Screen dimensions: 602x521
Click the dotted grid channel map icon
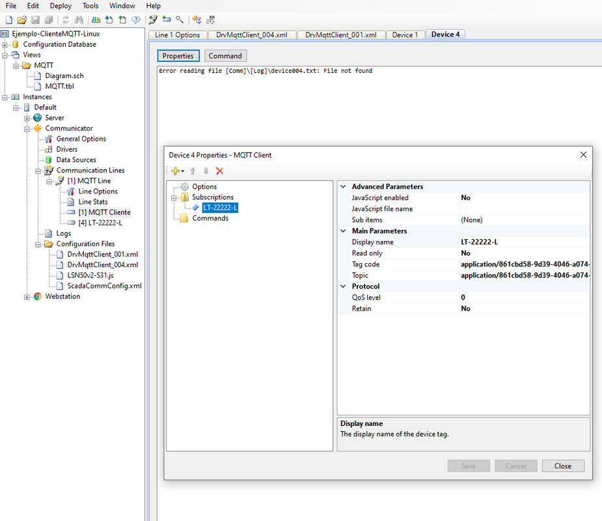(x=210, y=20)
